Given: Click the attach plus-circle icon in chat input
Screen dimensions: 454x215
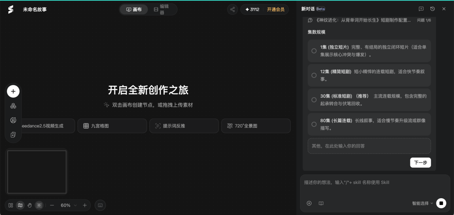Looking at the screenshot, I should 309,203.
